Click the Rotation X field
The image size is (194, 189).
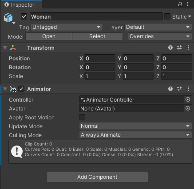[100, 67]
